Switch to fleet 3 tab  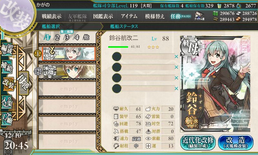pos(67,37)
